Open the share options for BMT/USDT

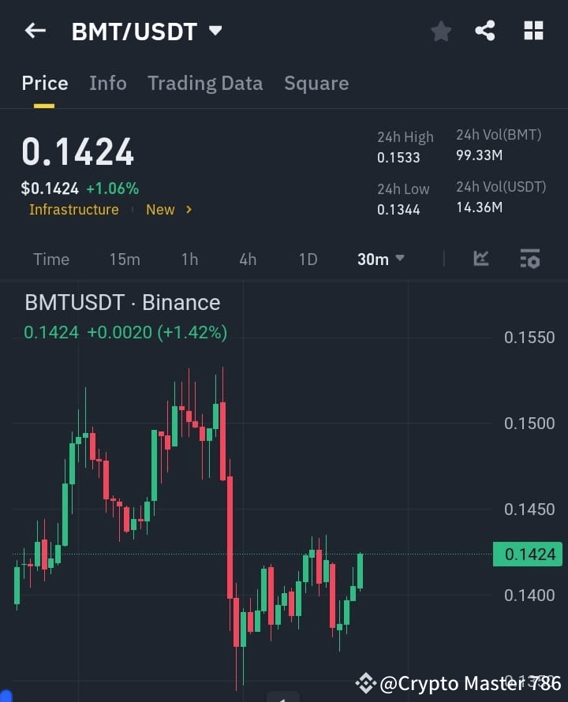click(485, 31)
